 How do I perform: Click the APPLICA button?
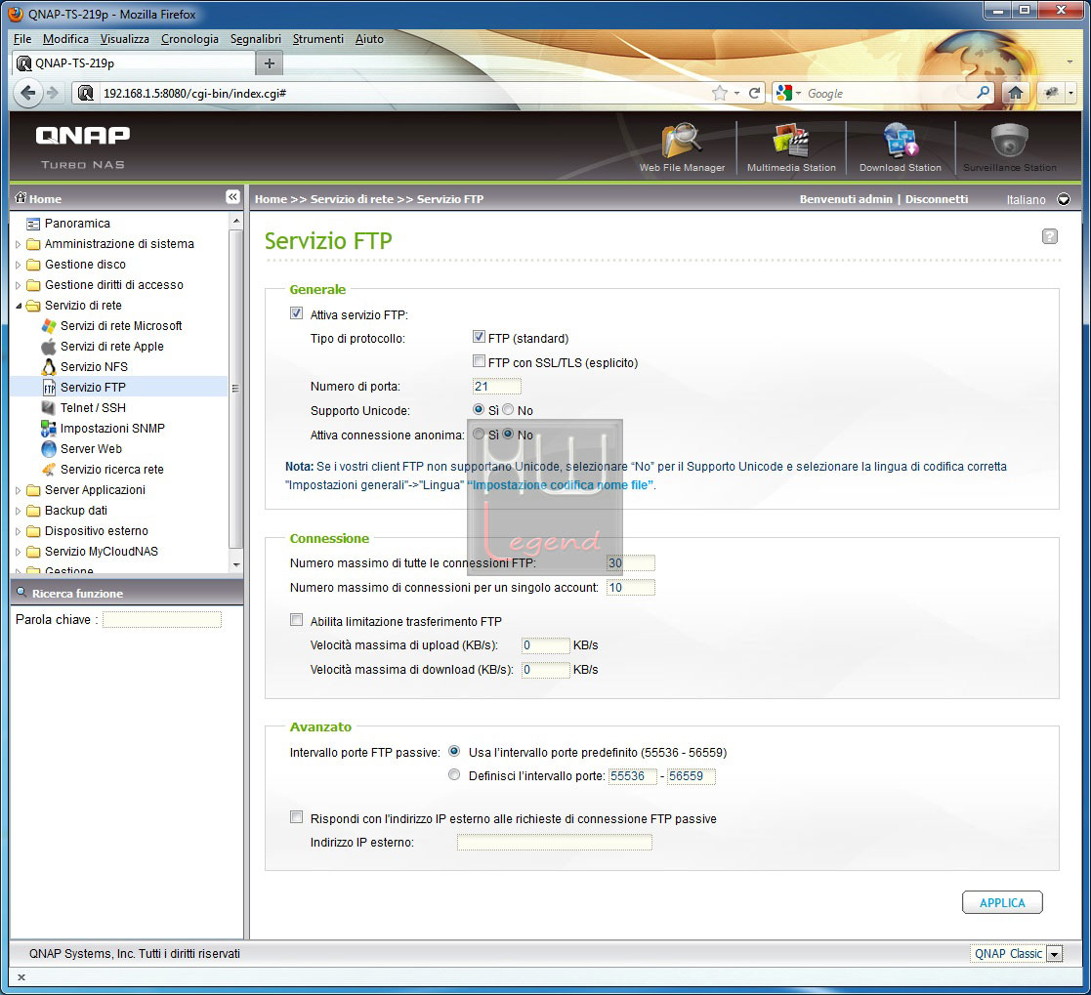pyautogui.click(x=1002, y=902)
